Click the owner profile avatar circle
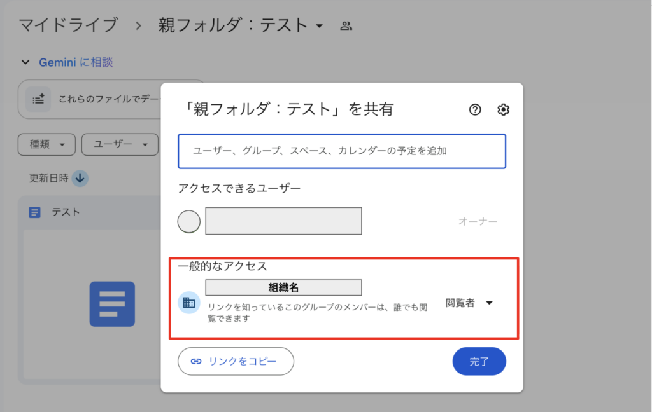 pos(188,222)
